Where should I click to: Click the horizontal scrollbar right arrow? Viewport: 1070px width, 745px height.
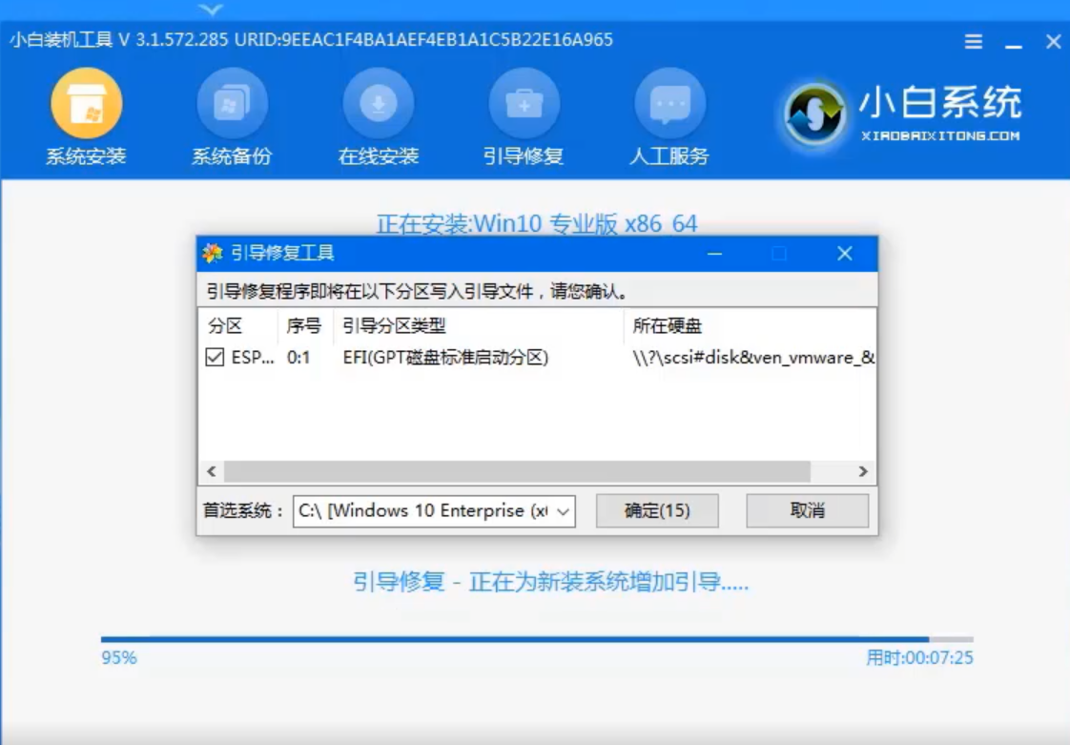click(862, 471)
